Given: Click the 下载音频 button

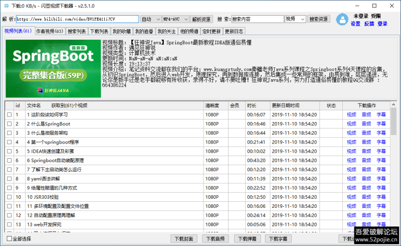Looking at the screenshot, I should click(216, 239).
